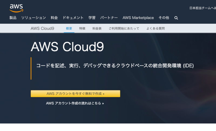Image resolution: width=216 pixels, height=131 pixels.
Task: Switch to the 特徴 tab
Action: point(82,29)
